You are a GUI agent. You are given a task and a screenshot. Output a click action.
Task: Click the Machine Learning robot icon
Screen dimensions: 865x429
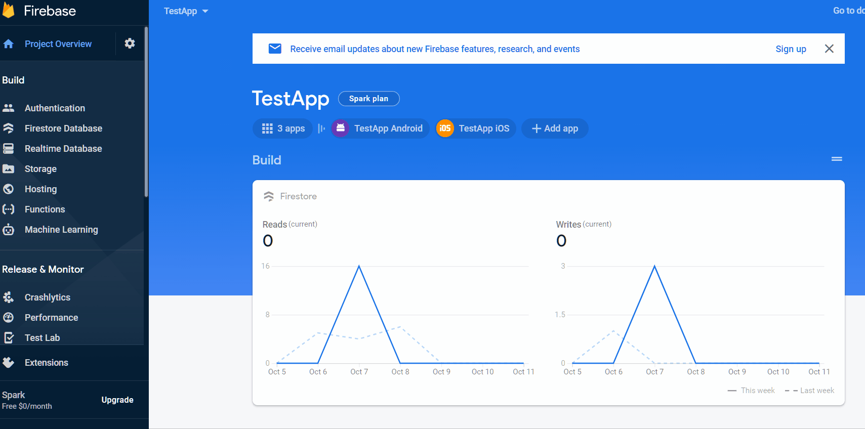[8, 229]
